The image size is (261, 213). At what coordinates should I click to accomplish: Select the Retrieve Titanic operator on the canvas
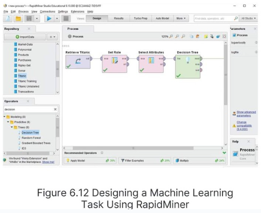coord(78,62)
